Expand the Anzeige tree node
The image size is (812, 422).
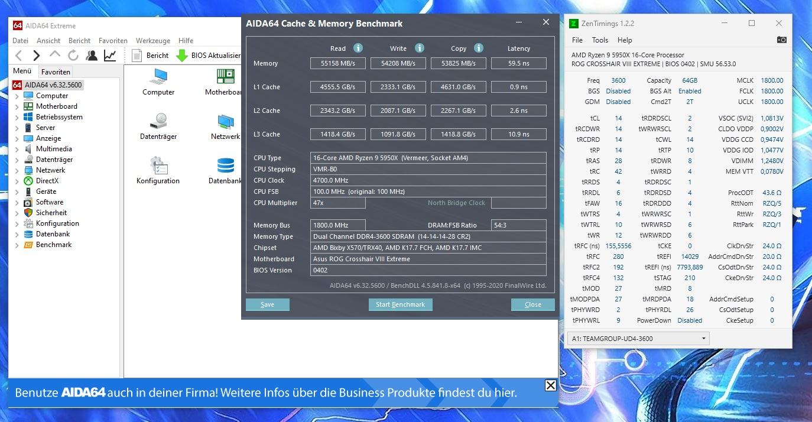(x=17, y=138)
